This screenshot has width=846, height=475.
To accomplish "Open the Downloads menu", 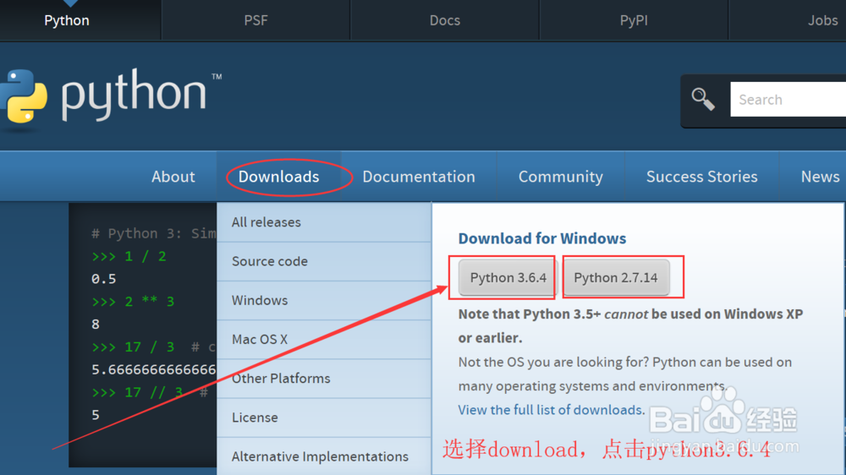I will [x=279, y=177].
